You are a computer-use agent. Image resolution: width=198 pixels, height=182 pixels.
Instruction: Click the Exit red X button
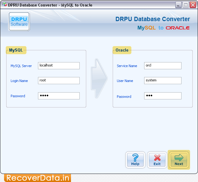[x=157, y=160]
